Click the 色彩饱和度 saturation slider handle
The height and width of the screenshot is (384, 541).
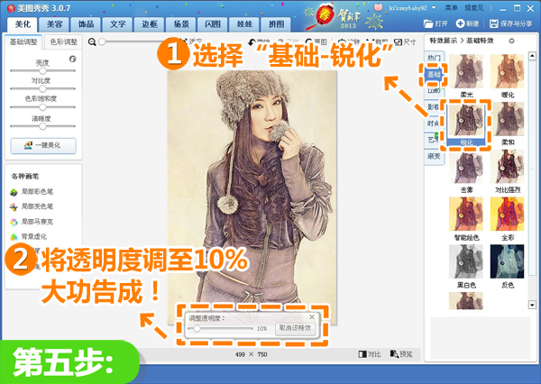click(42, 107)
